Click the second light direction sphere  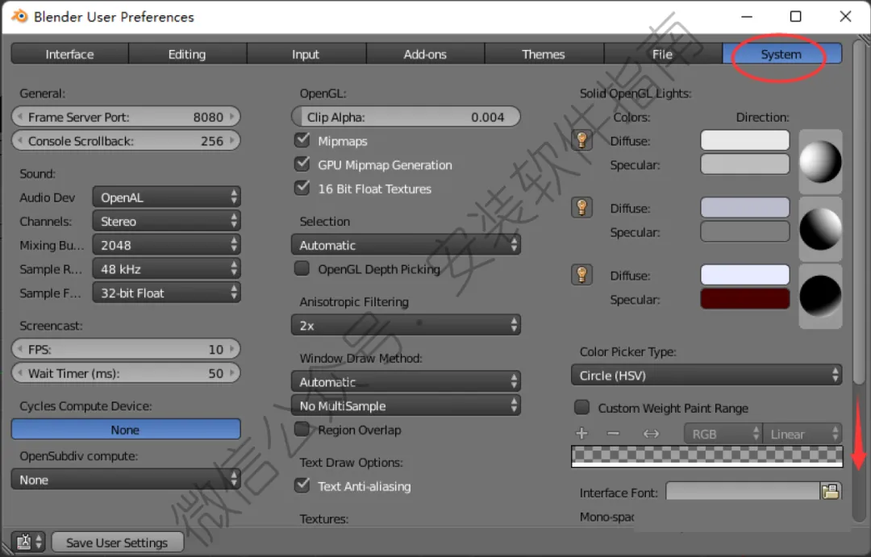[820, 229]
